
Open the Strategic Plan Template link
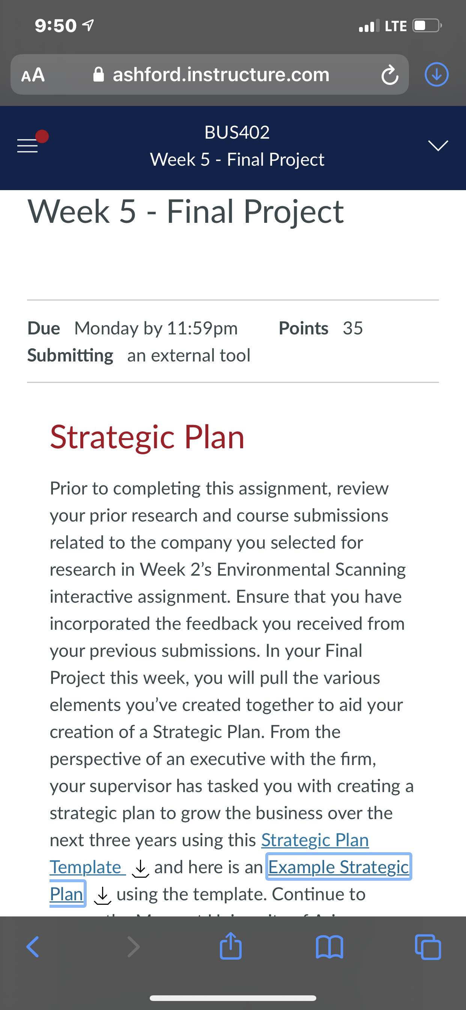click(x=209, y=854)
